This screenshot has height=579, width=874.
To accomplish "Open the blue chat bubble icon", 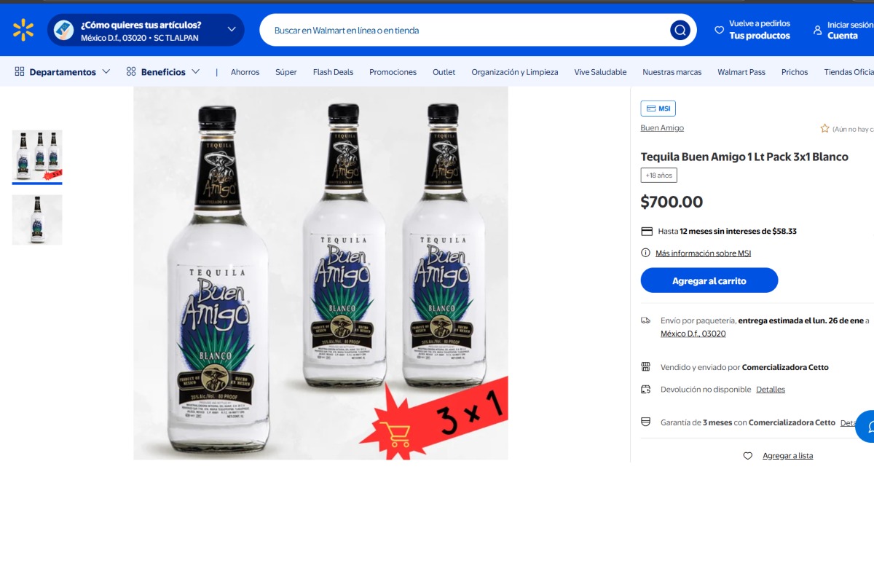I will coord(866,426).
